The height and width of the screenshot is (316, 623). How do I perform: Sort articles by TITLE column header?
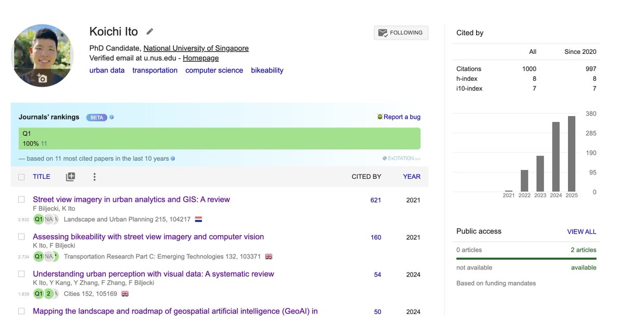(42, 177)
